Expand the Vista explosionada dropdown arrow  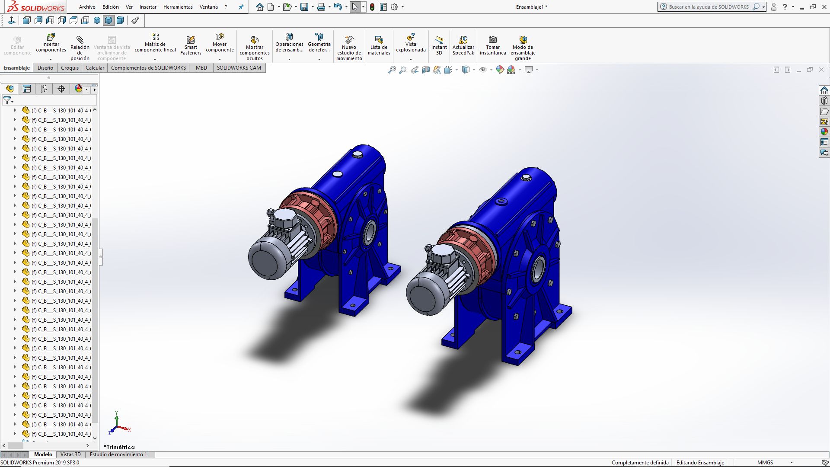click(411, 59)
